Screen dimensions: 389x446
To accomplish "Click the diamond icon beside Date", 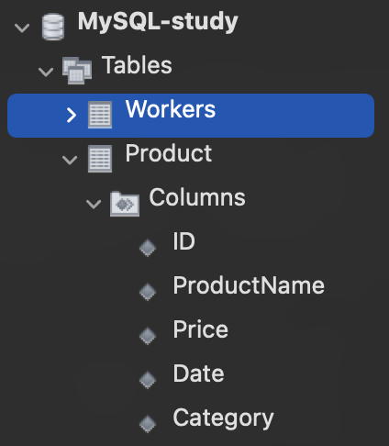I will pos(148,380).
